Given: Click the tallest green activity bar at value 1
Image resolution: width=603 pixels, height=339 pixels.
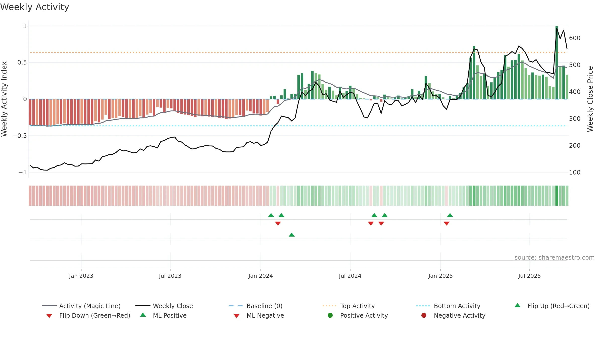Looking at the screenshot, I should pyautogui.click(x=557, y=63).
